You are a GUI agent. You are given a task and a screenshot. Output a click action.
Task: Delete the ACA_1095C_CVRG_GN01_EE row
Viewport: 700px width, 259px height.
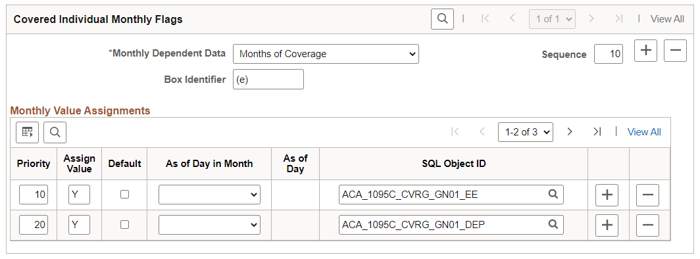pyautogui.click(x=647, y=195)
